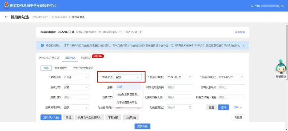Click the tax bureau logo in header
Screen dimensions: 288x131
coord(6,5)
